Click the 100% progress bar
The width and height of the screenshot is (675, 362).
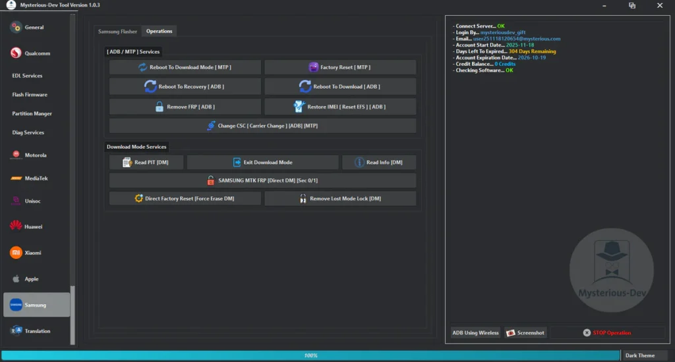point(310,355)
